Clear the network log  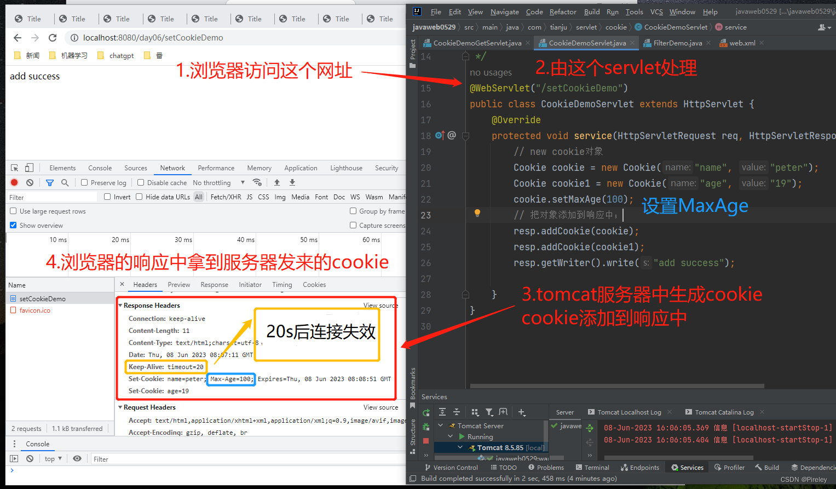30,182
